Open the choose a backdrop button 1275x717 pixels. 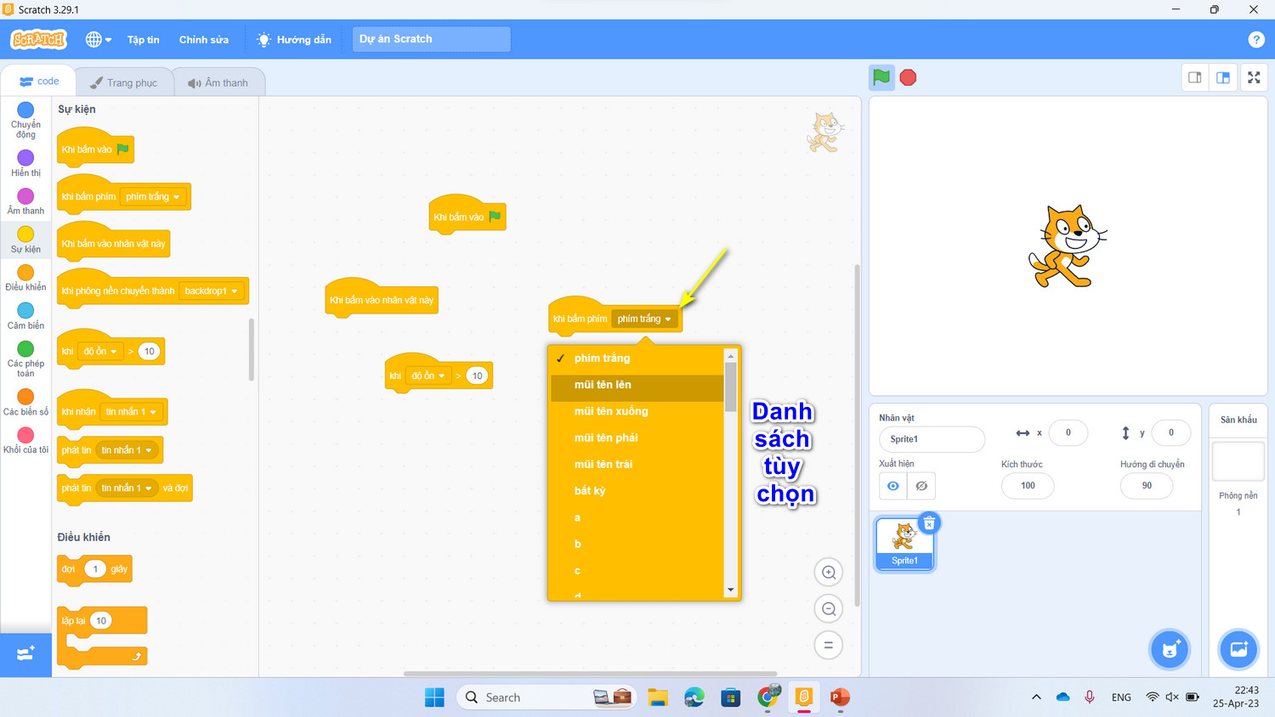[1238, 650]
